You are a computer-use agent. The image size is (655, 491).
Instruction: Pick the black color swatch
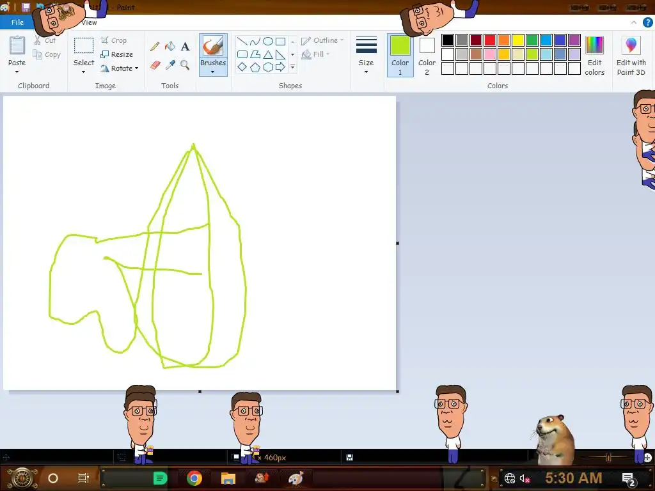[447, 40]
